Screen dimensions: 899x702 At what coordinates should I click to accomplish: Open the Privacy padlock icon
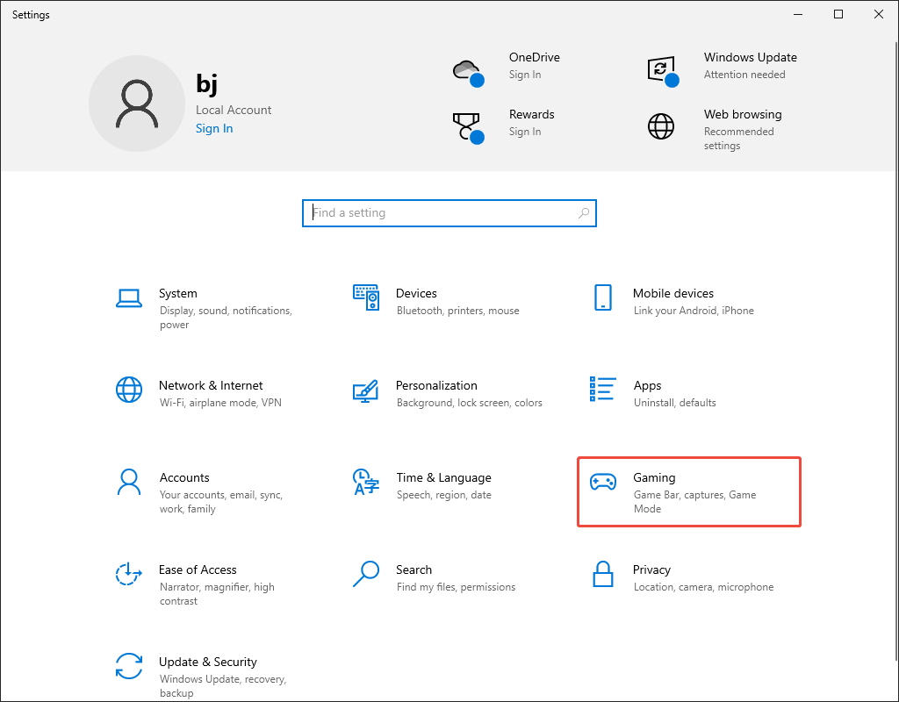(x=602, y=575)
